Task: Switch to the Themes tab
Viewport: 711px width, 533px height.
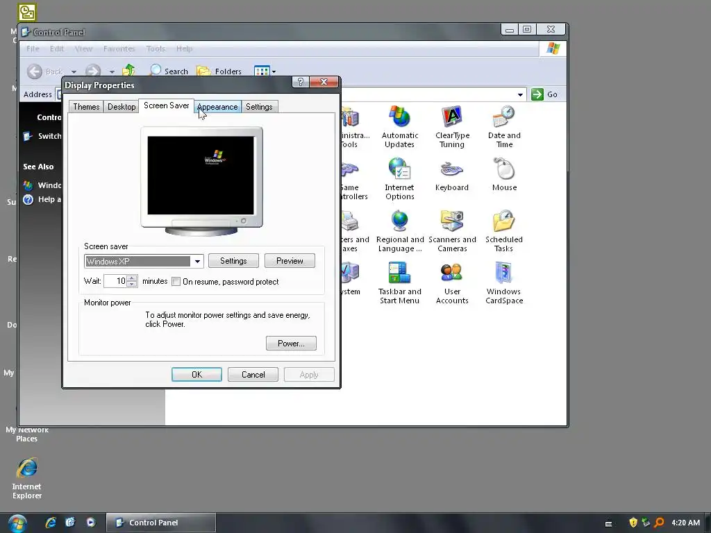Action: [x=86, y=107]
